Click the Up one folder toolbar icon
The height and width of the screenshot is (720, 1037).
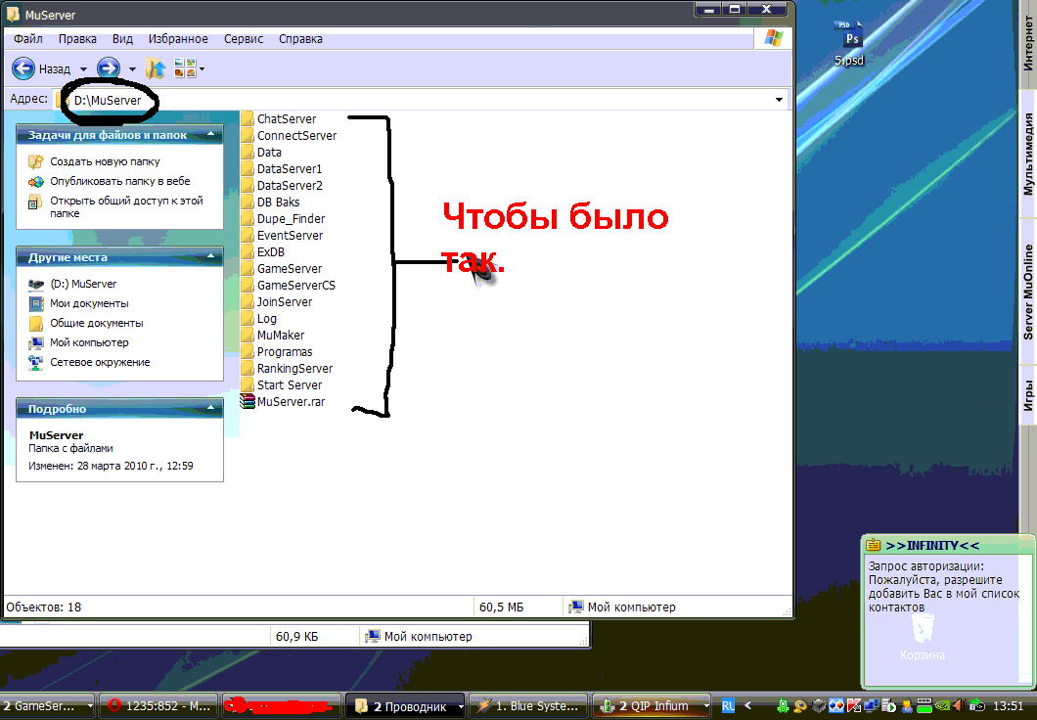click(x=155, y=68)
